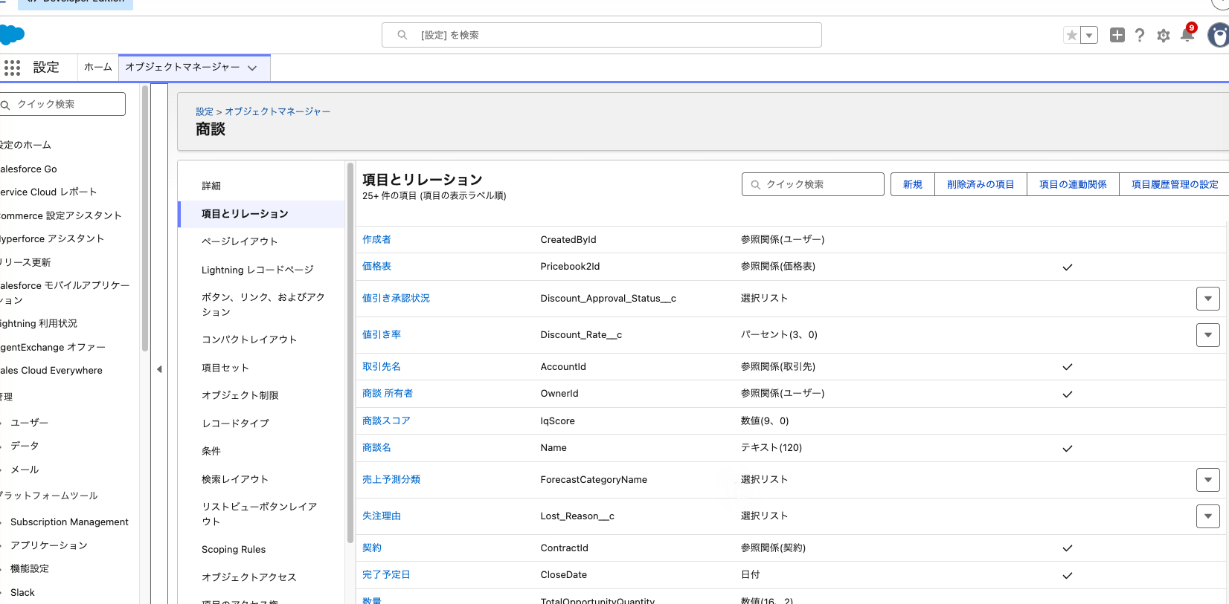Click the 設定 breadcrumb link
1229x604 pixels.
[x=205, y=111]
